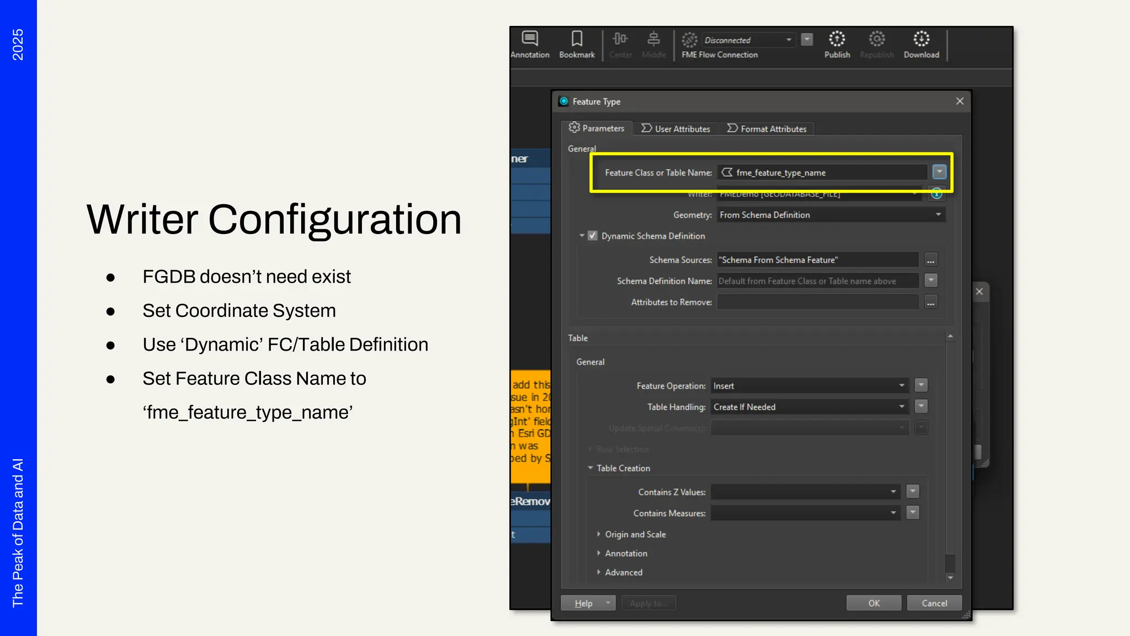Click the Apply to... button
1130x636 pixels.
tap(648, 603)
